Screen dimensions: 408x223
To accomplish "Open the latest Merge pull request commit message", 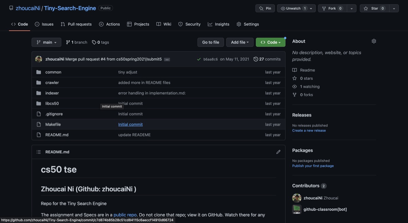I will [114, 59].
